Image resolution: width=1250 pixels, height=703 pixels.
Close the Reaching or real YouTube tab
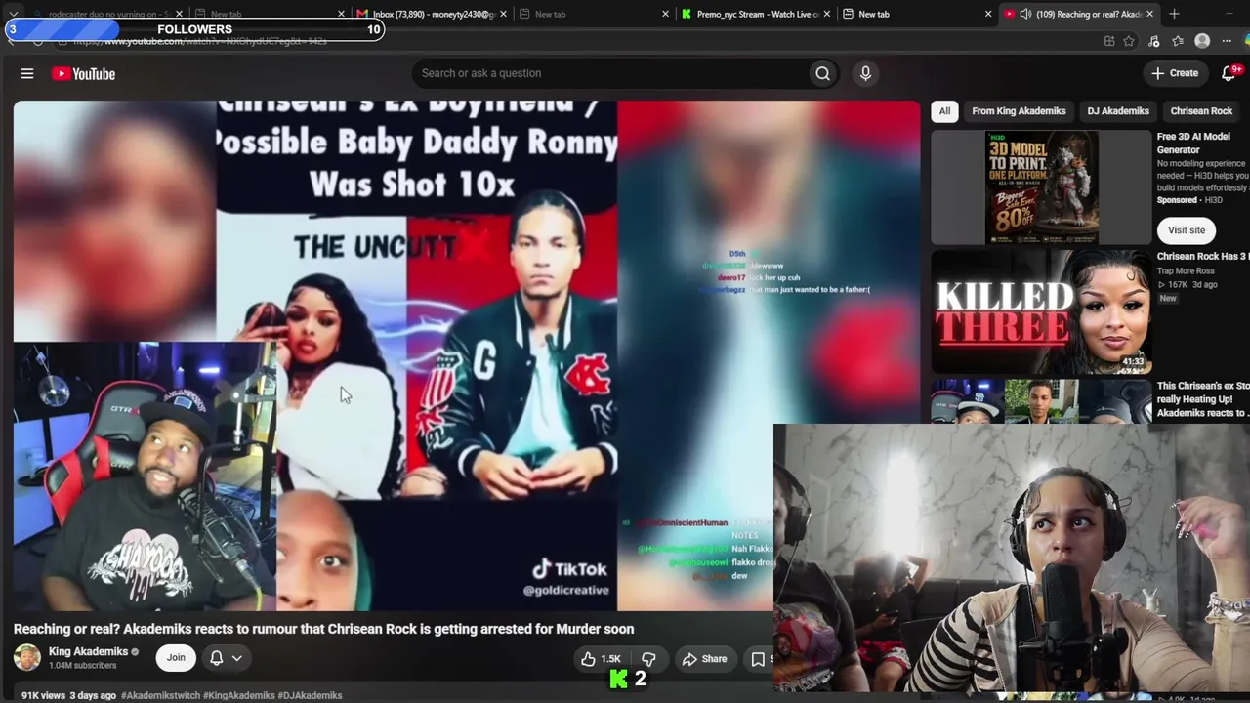1149,14
